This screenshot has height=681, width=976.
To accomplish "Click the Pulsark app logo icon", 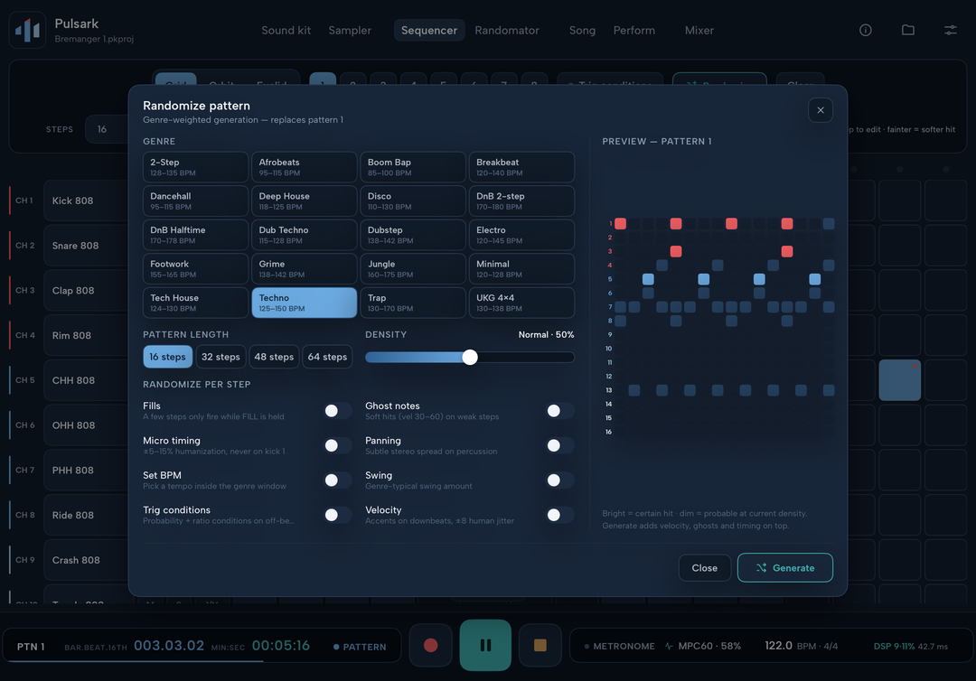I will 27,30.
